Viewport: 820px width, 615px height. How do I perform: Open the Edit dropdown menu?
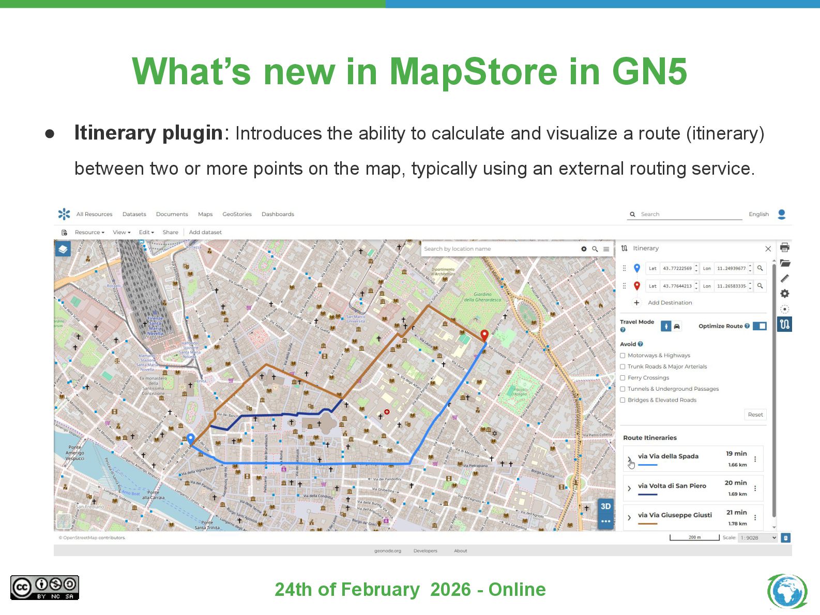point(146,233)
